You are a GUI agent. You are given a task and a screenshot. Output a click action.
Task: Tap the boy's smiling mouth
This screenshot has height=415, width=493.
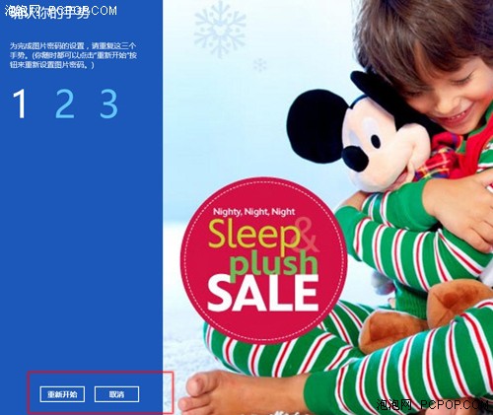pyautogui.click(x=458, y=115)
